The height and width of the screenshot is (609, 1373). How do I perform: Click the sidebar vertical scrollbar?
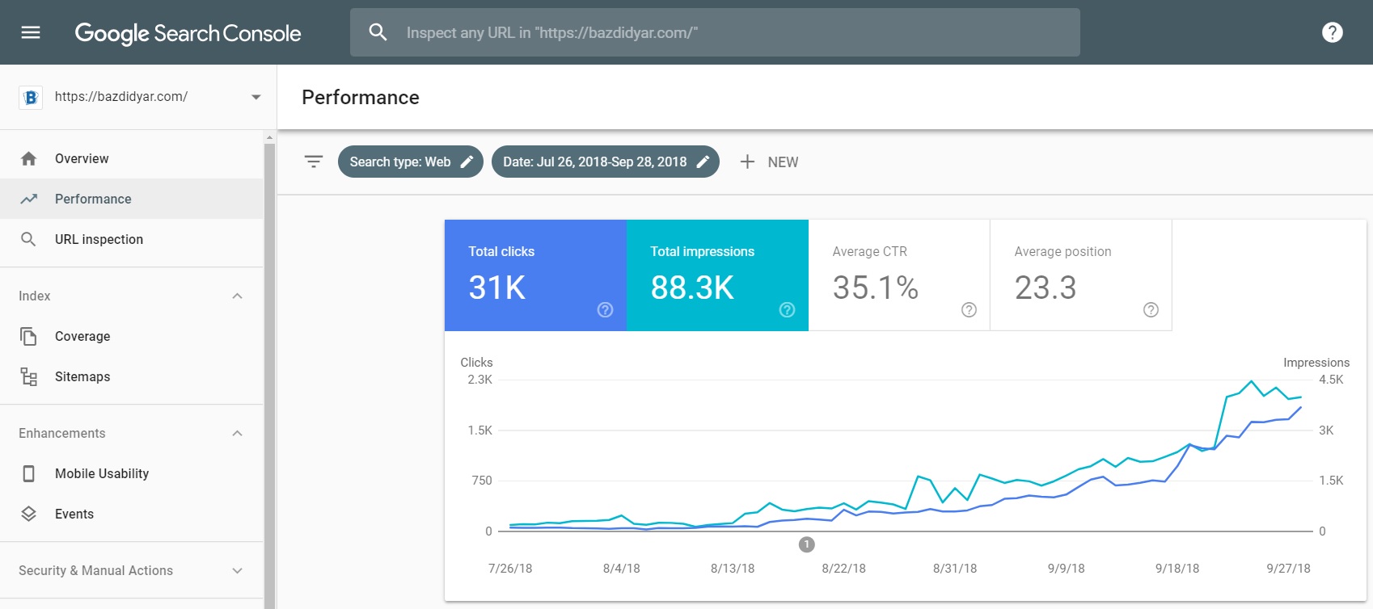click(x=269, y=376)
